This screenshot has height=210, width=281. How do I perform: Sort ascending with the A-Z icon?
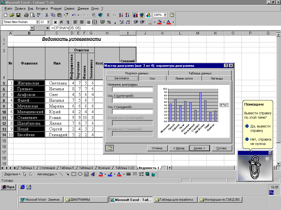121,15
